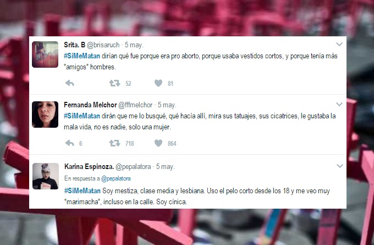The image size is (374, 245).
Task: Click #SiMeMatan hashtag in Karina Espinoza's tweet
Action: [82, 191]
